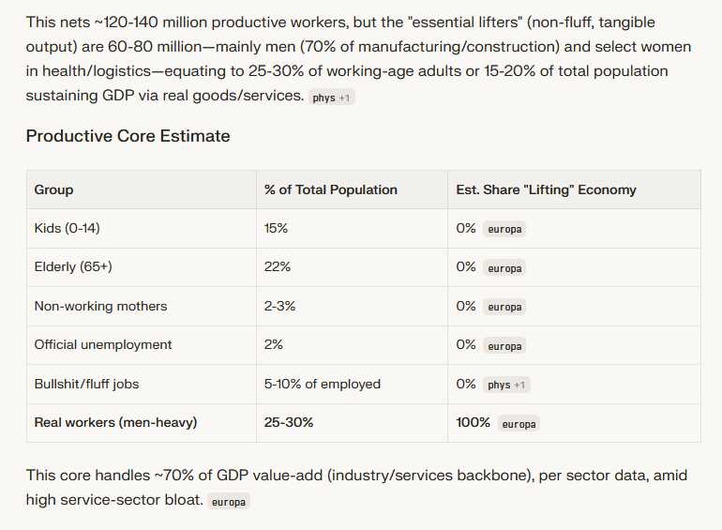Open europa citation after service-sector bloat sentence
The width and height of the screenshot is (722, 530).
tap(229, 502)
